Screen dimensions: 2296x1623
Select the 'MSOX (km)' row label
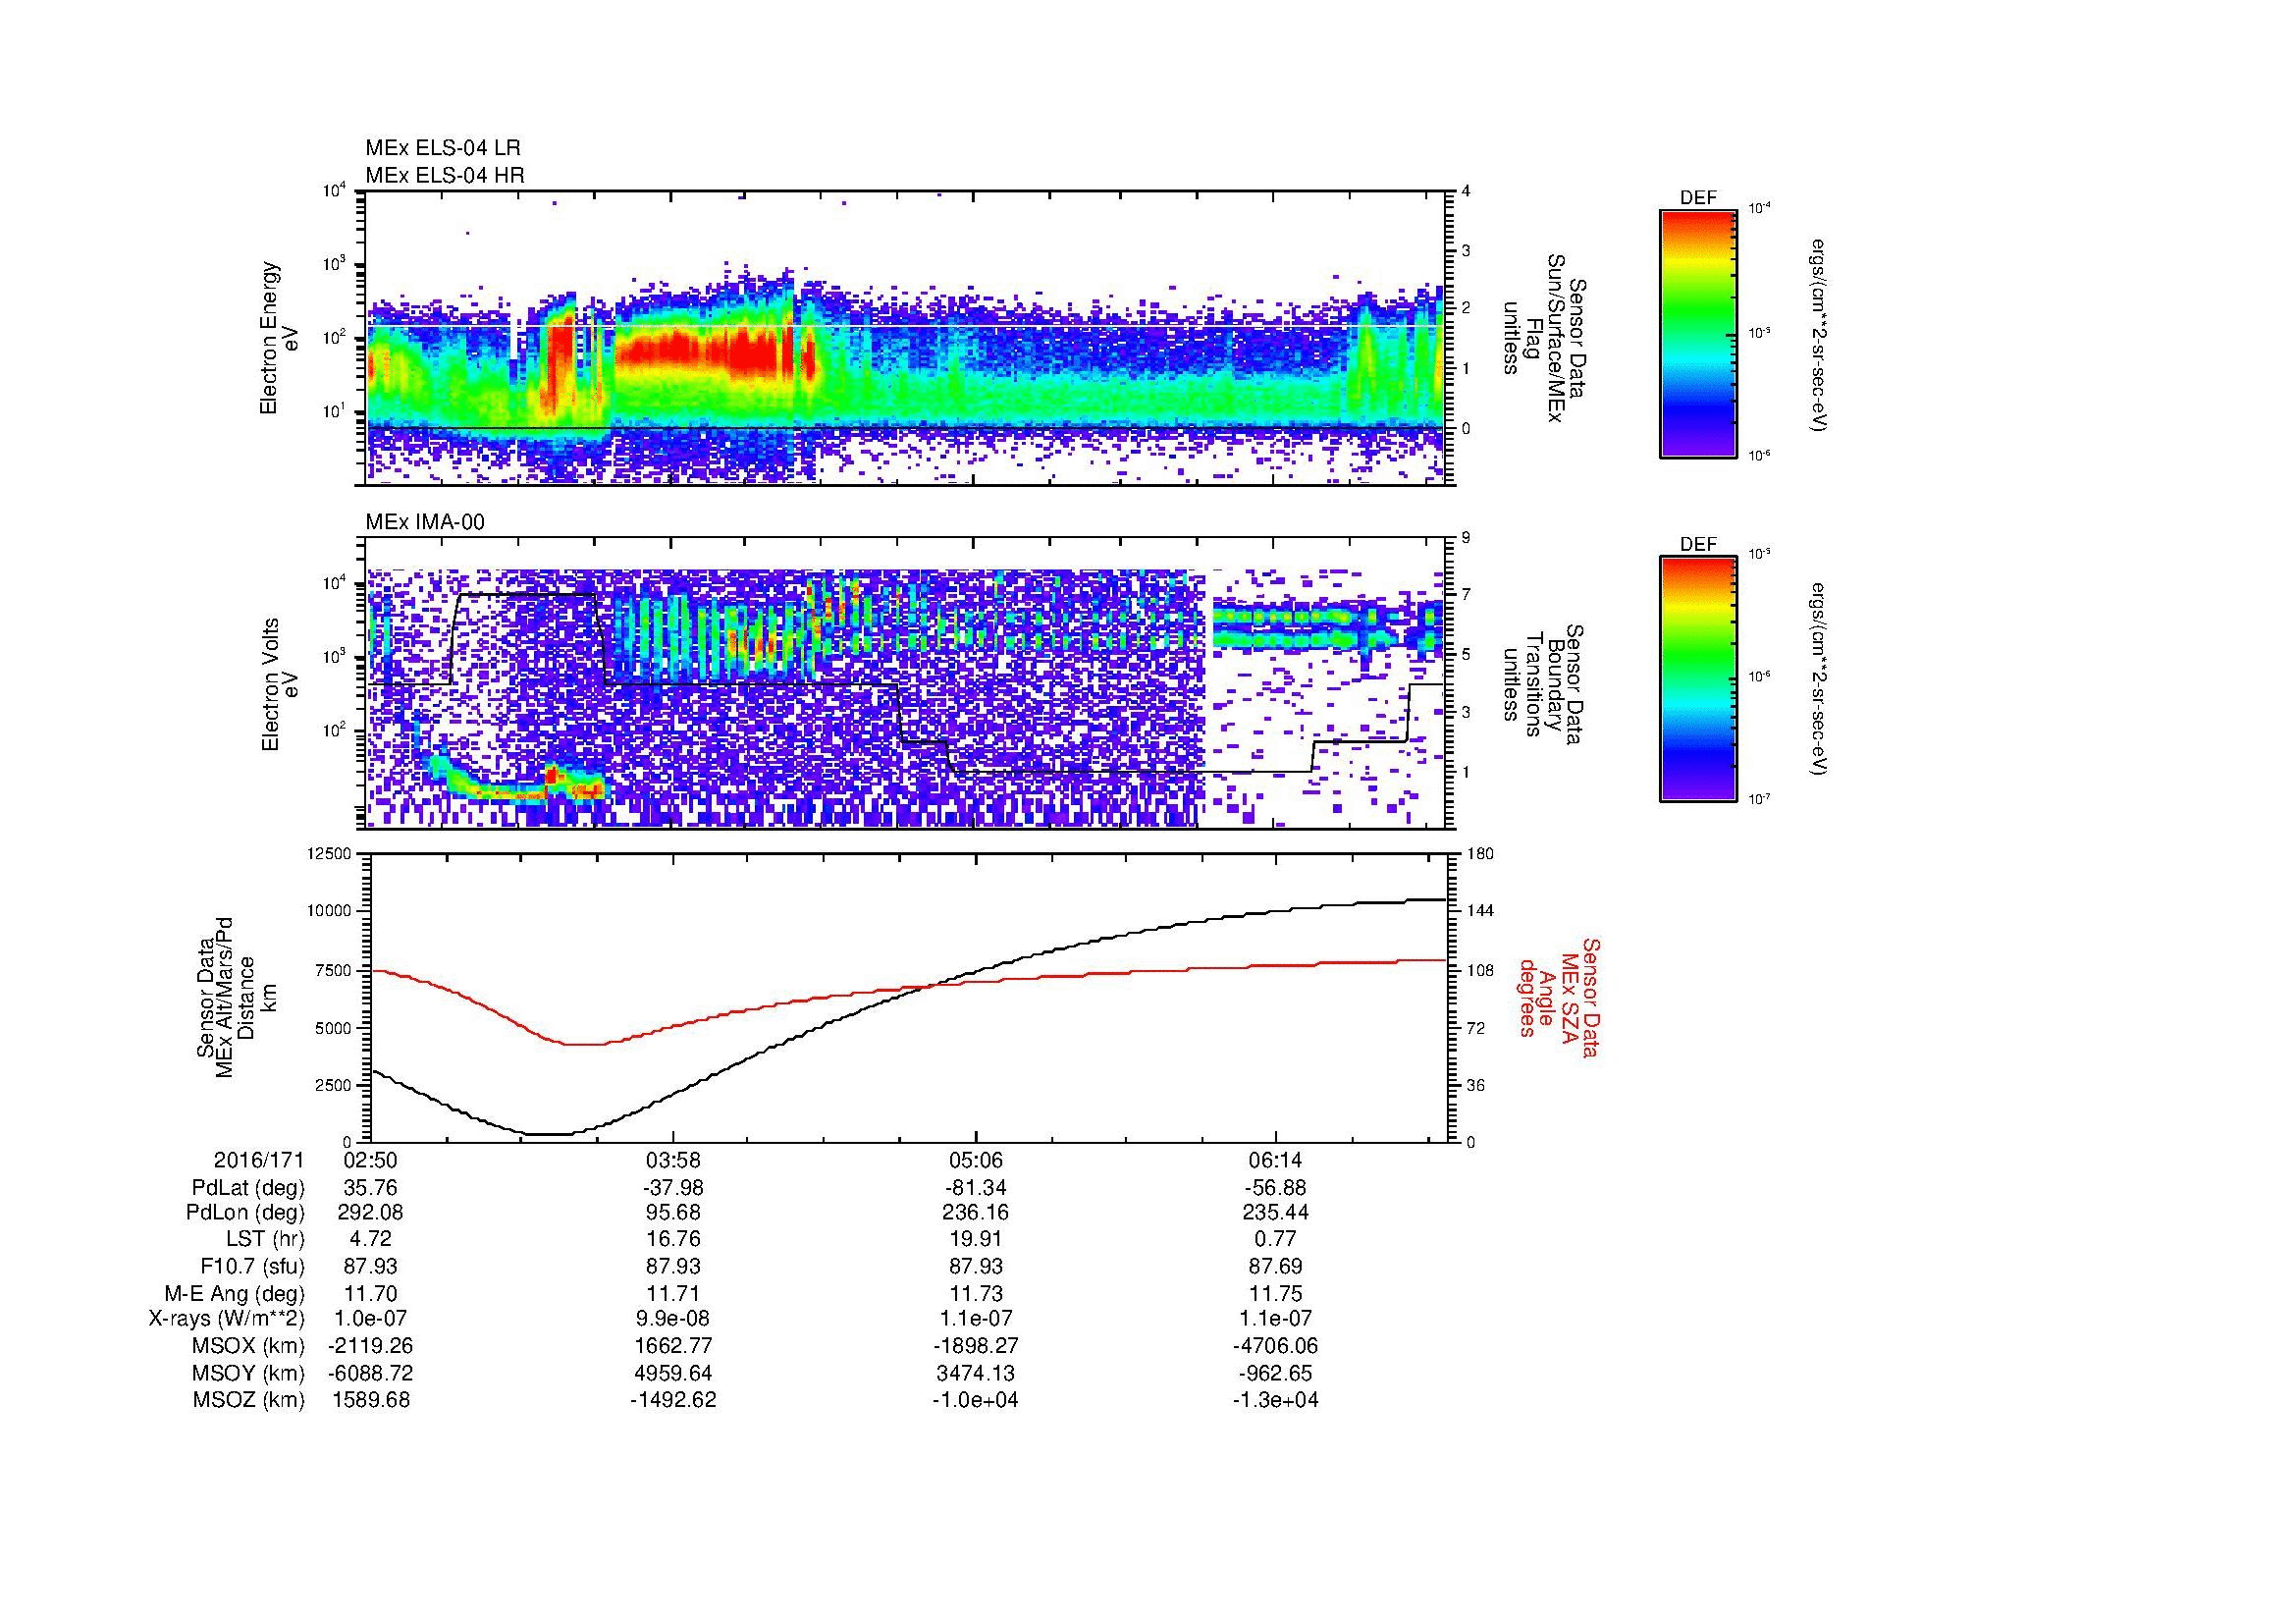point(249,1346)
